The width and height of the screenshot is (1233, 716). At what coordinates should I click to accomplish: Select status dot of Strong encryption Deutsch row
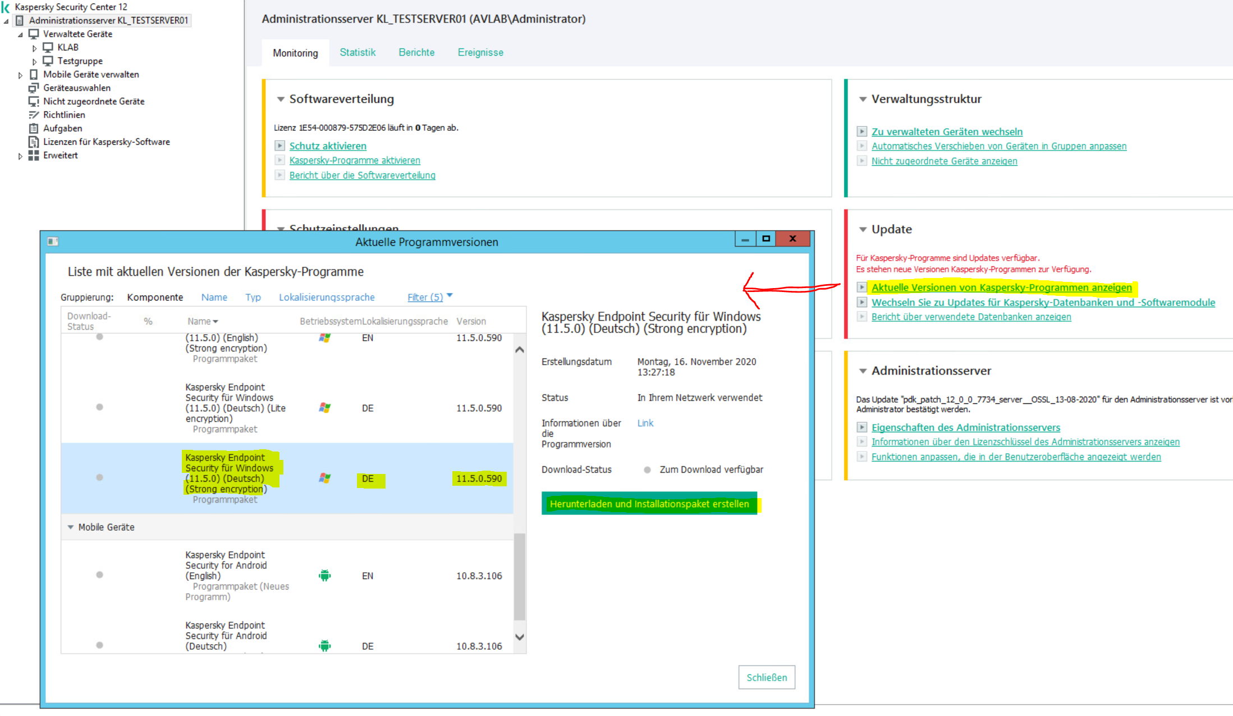(99, 478)
